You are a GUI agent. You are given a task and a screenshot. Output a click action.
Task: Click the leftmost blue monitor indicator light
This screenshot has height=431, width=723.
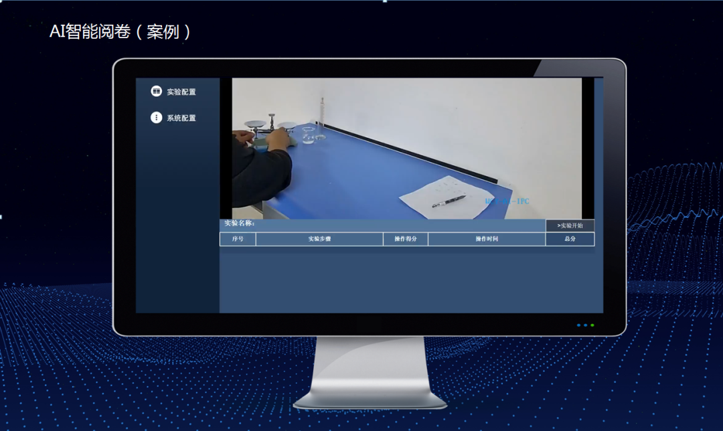[578, 325]
